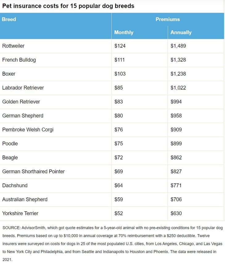Screen dimensions: 225x265
Task: Select Yorkshire Terrier's $630 annual premium
Action: [x=176, y=213]
